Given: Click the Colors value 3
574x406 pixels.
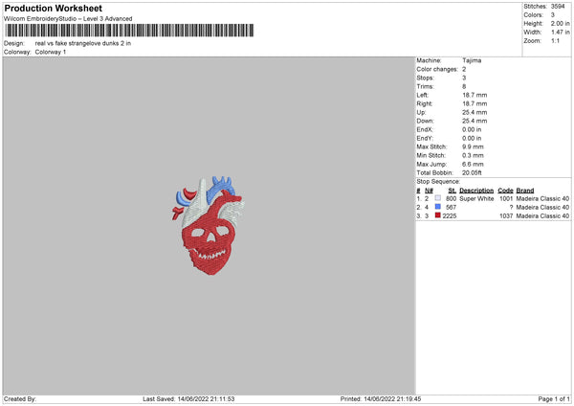Looking at the screenshot, I should click(x=553, y=15).
